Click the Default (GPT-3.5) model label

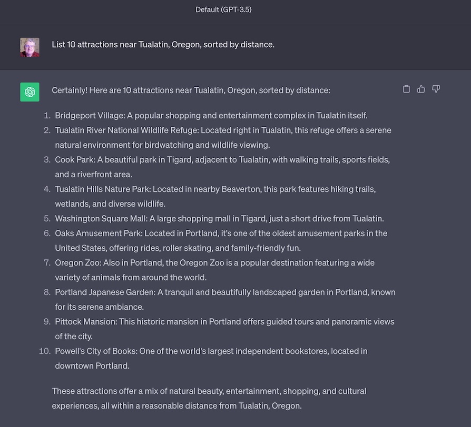[x=223, y=9]
